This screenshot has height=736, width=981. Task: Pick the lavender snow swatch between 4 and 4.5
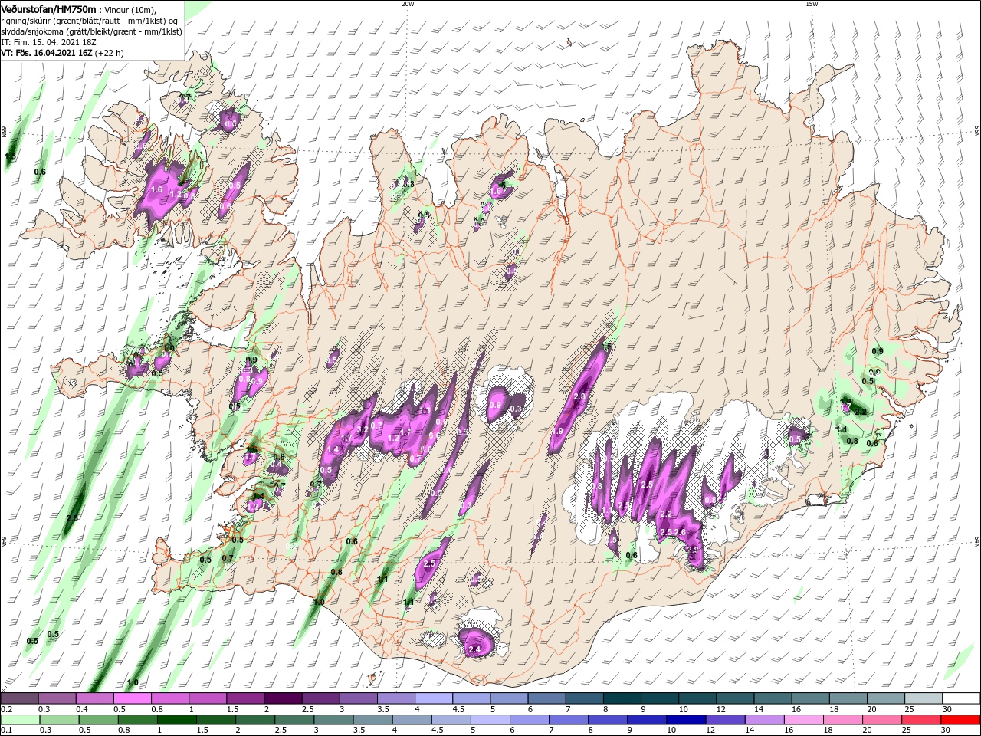434,698
